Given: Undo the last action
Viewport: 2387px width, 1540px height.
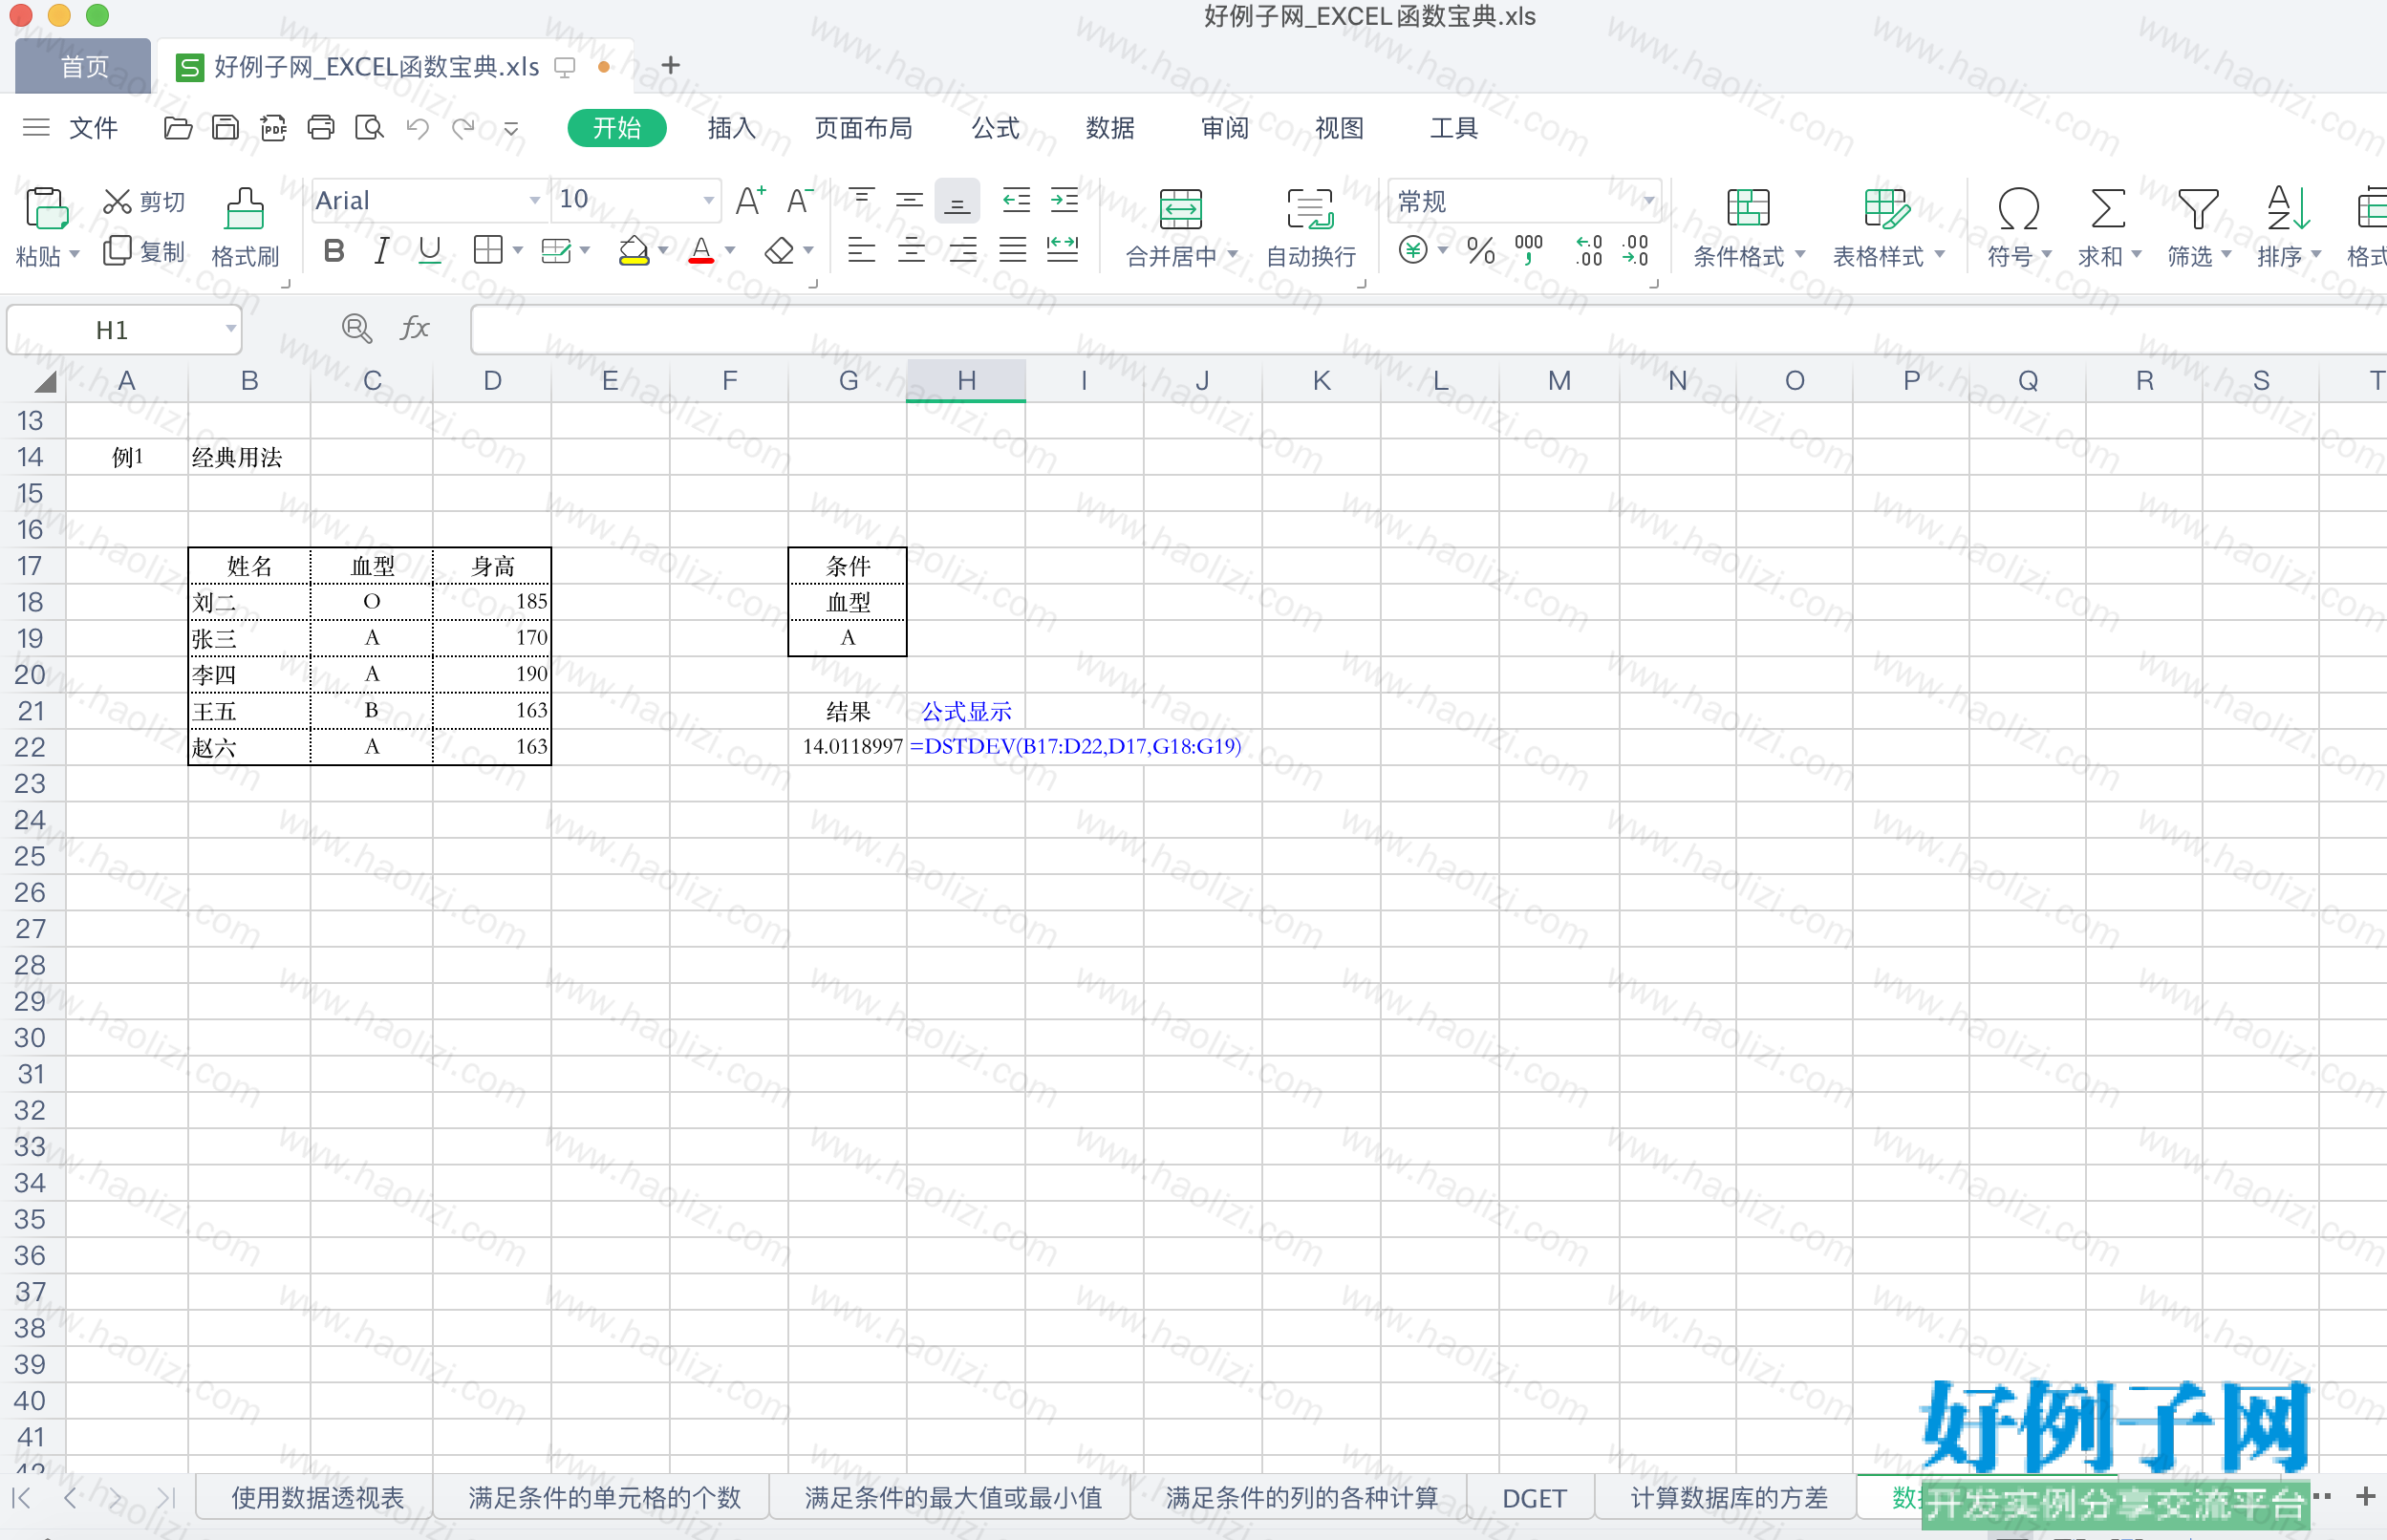Looking at the screenshot, I should 417,127.
